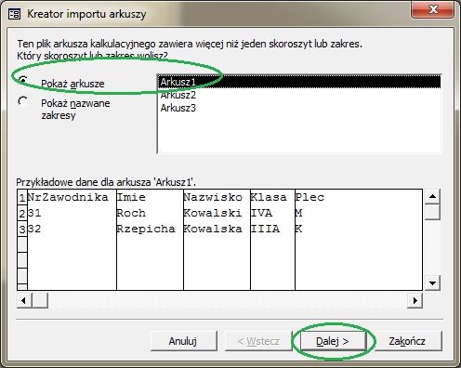Click the vertical scrollbar thumb of the preview

pyautogui.click(x=432, y=212)
